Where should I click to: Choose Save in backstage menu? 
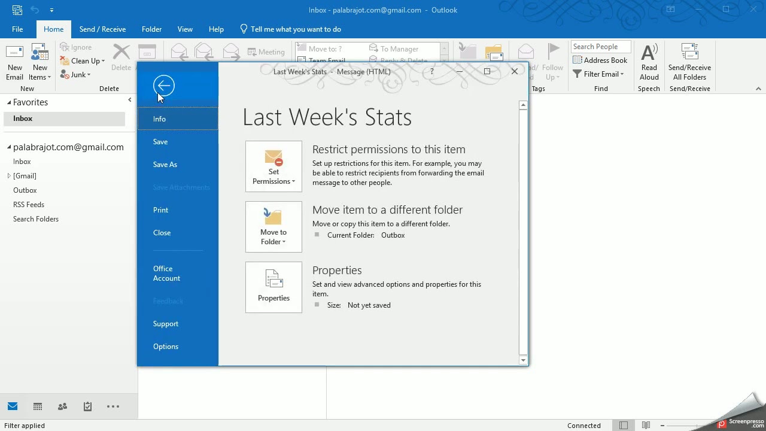[x=178, y=141]
